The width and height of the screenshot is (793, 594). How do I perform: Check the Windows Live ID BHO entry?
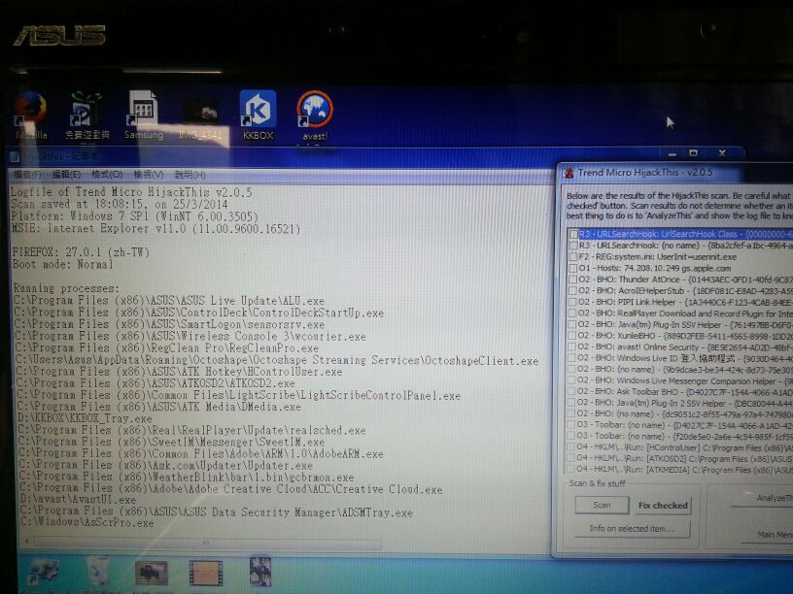click(573, 358)
